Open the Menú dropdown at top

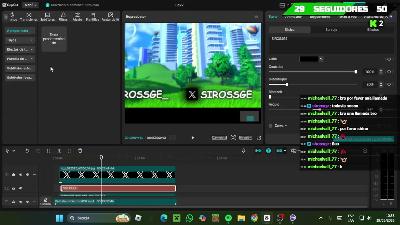coord(31,5)
